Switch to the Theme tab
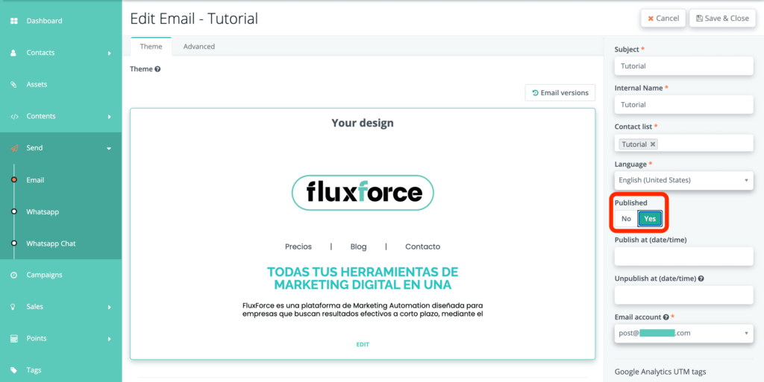764x382 pixels. [151, 47]
